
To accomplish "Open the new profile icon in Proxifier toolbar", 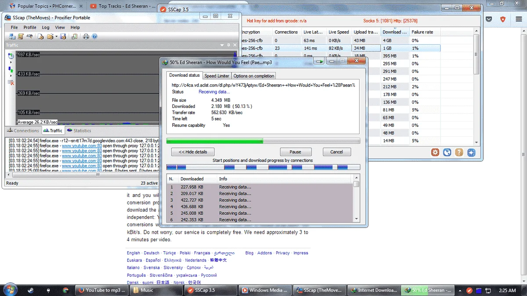I will [40, 36].
